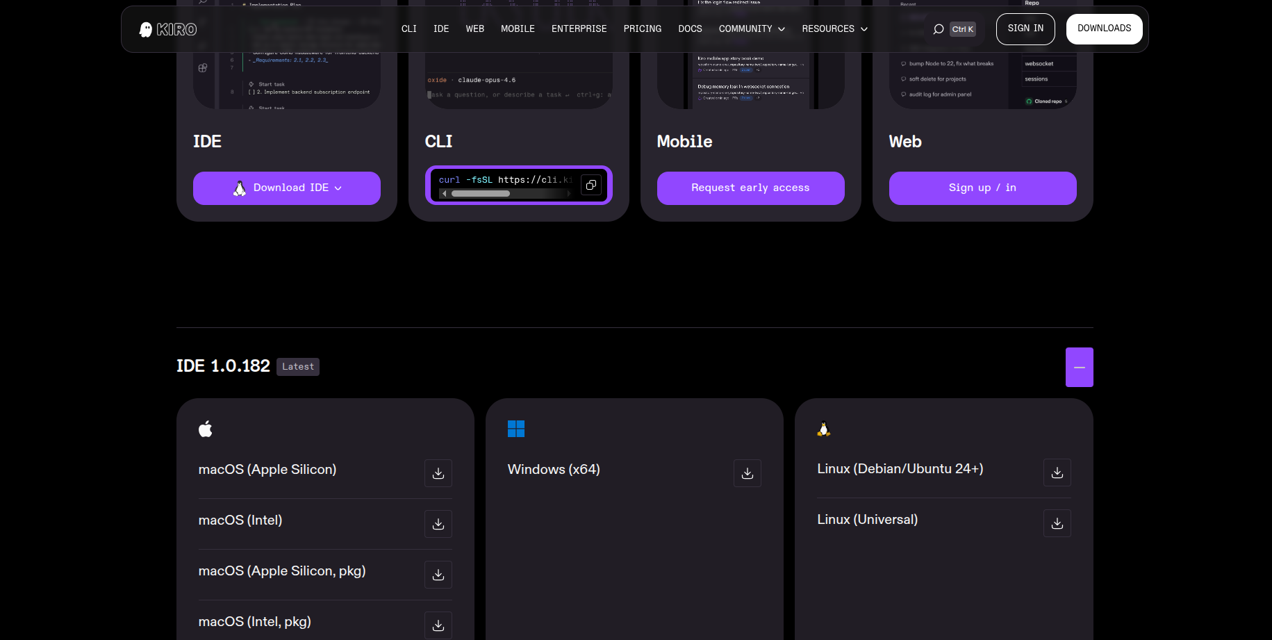Download Windows (x64) installer
Image resolution: width=1272 pixels, height=640 pixels.
click(x=747, y=473)
